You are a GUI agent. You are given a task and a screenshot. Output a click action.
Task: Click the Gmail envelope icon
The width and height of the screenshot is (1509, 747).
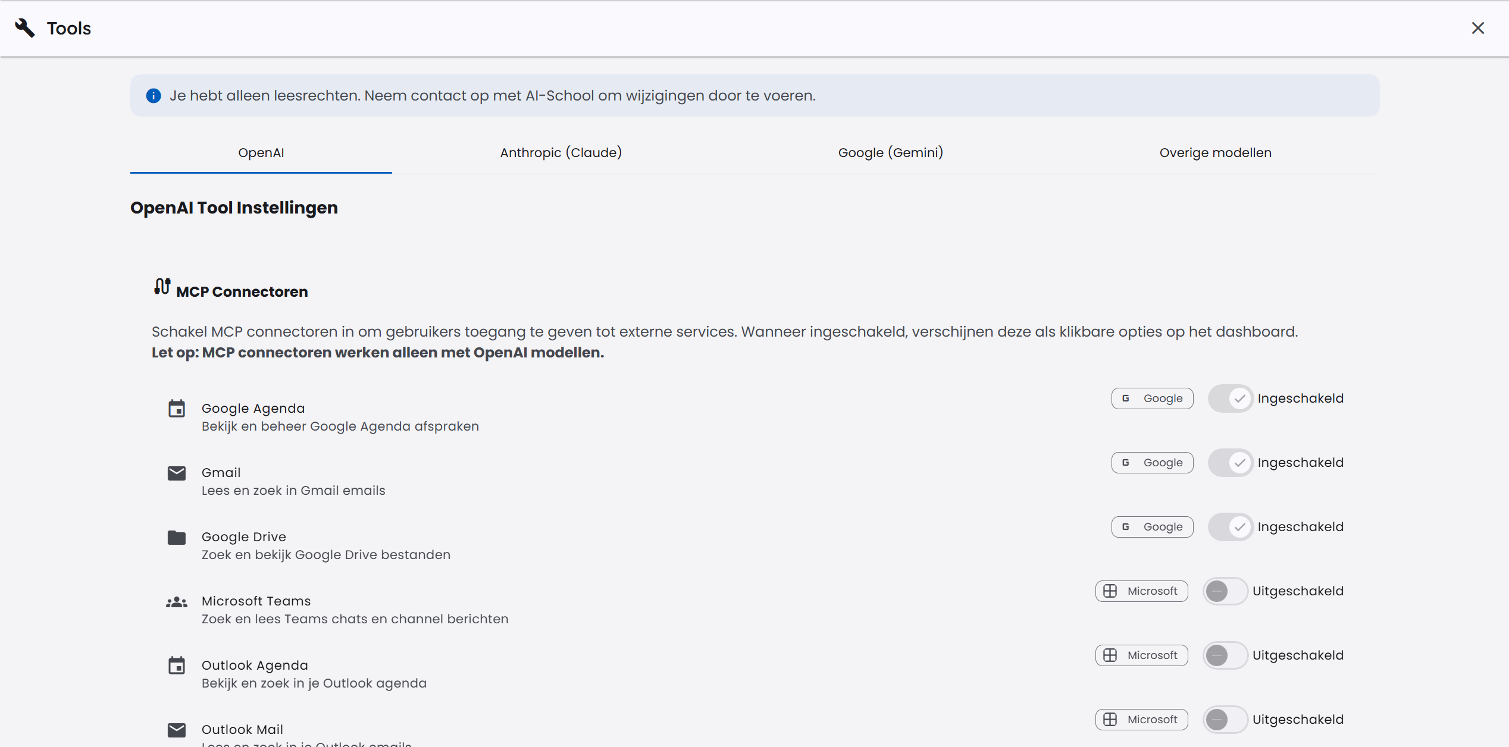coord(177,473)
